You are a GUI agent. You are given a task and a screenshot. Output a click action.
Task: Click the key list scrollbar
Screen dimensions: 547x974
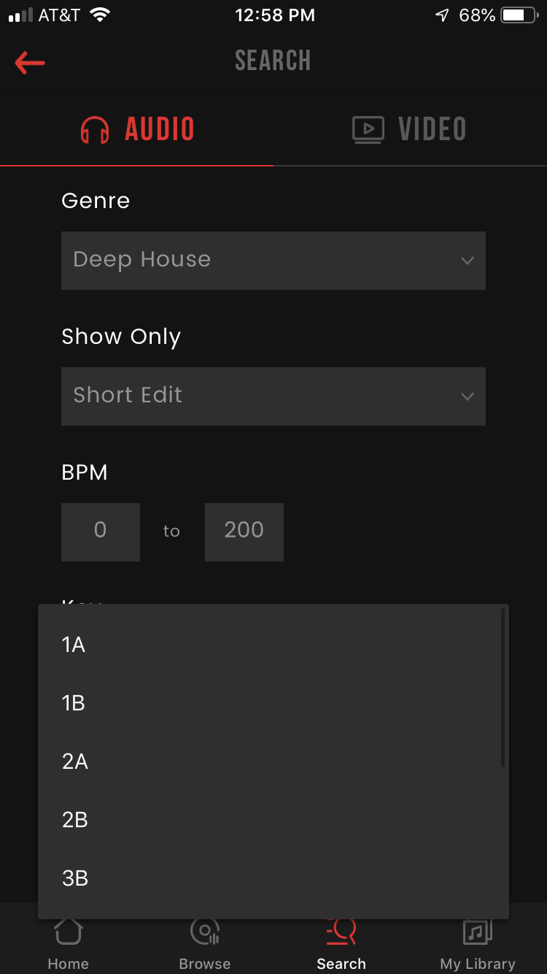pyautogui.click(x=503, y=688)
